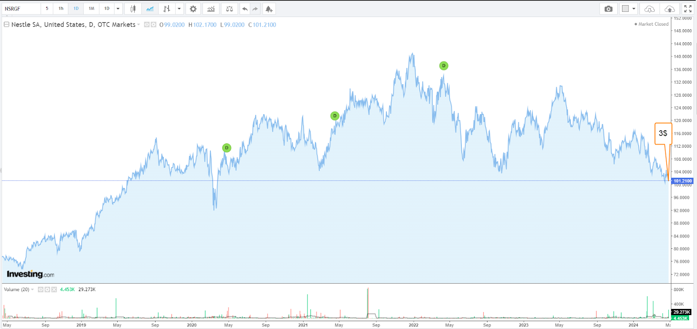Image resolution: width=697 pixels, height=329 pixels.
Task: Open the timeframe dropdown arrow
Action: [x=118, y=9]
